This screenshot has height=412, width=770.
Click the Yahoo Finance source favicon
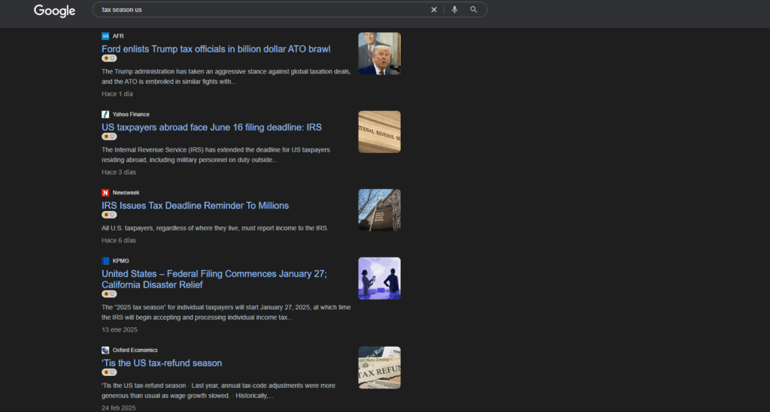105,115
